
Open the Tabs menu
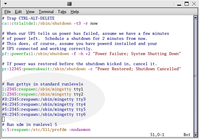(x=62, y=12)
